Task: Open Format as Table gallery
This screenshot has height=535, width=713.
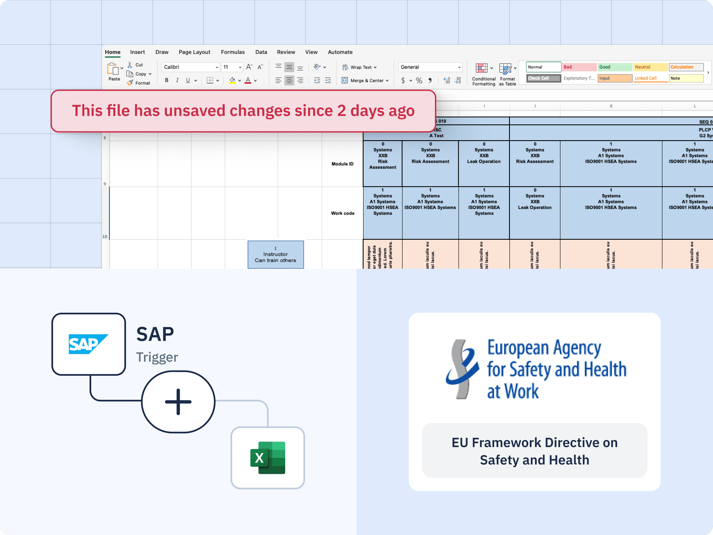Action: pos(507,74)
